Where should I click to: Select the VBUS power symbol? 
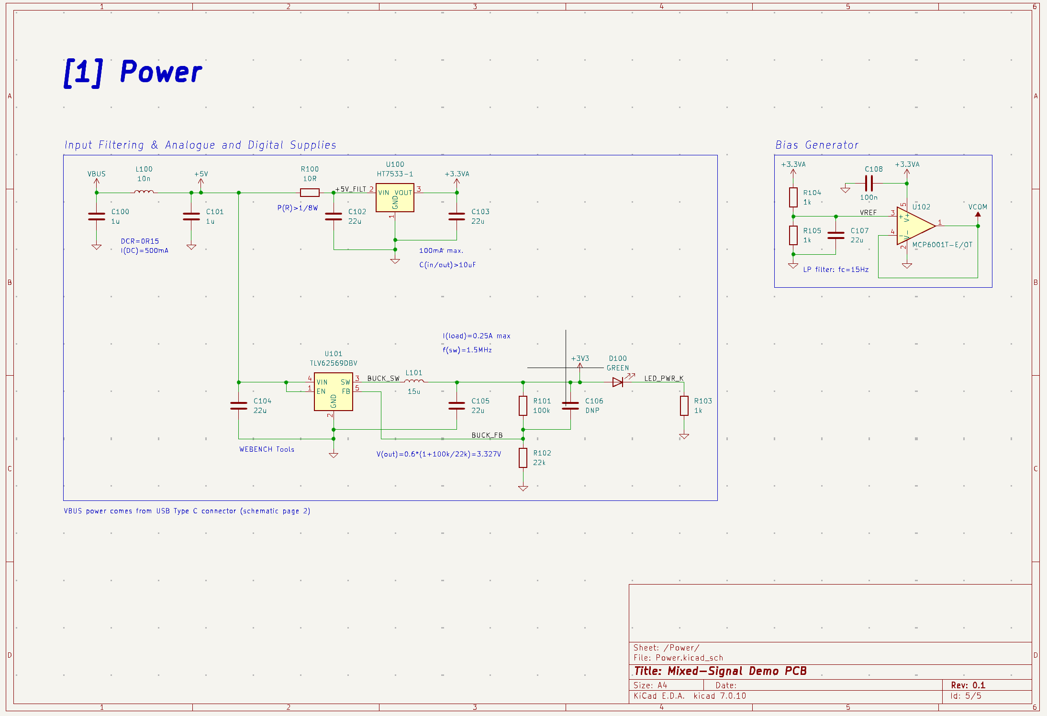96,182
